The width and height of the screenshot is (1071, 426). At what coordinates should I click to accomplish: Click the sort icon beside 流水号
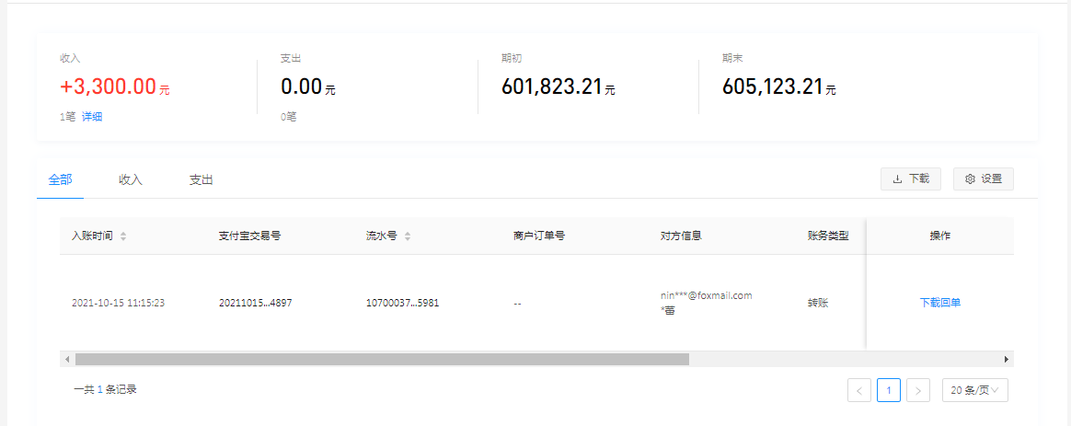click(x=408, y=236)
